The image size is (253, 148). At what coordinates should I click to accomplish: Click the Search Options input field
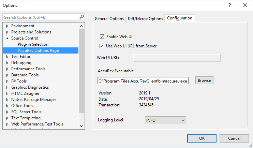coord(40,17)
